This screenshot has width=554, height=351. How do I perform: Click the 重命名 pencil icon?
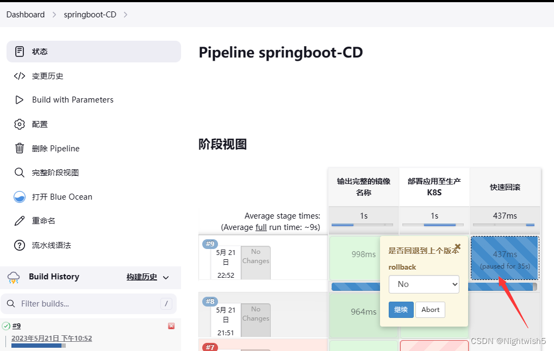tap(20, 221)
